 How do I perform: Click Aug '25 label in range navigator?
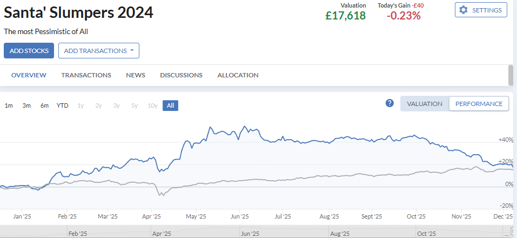click(x=339, y=234)
